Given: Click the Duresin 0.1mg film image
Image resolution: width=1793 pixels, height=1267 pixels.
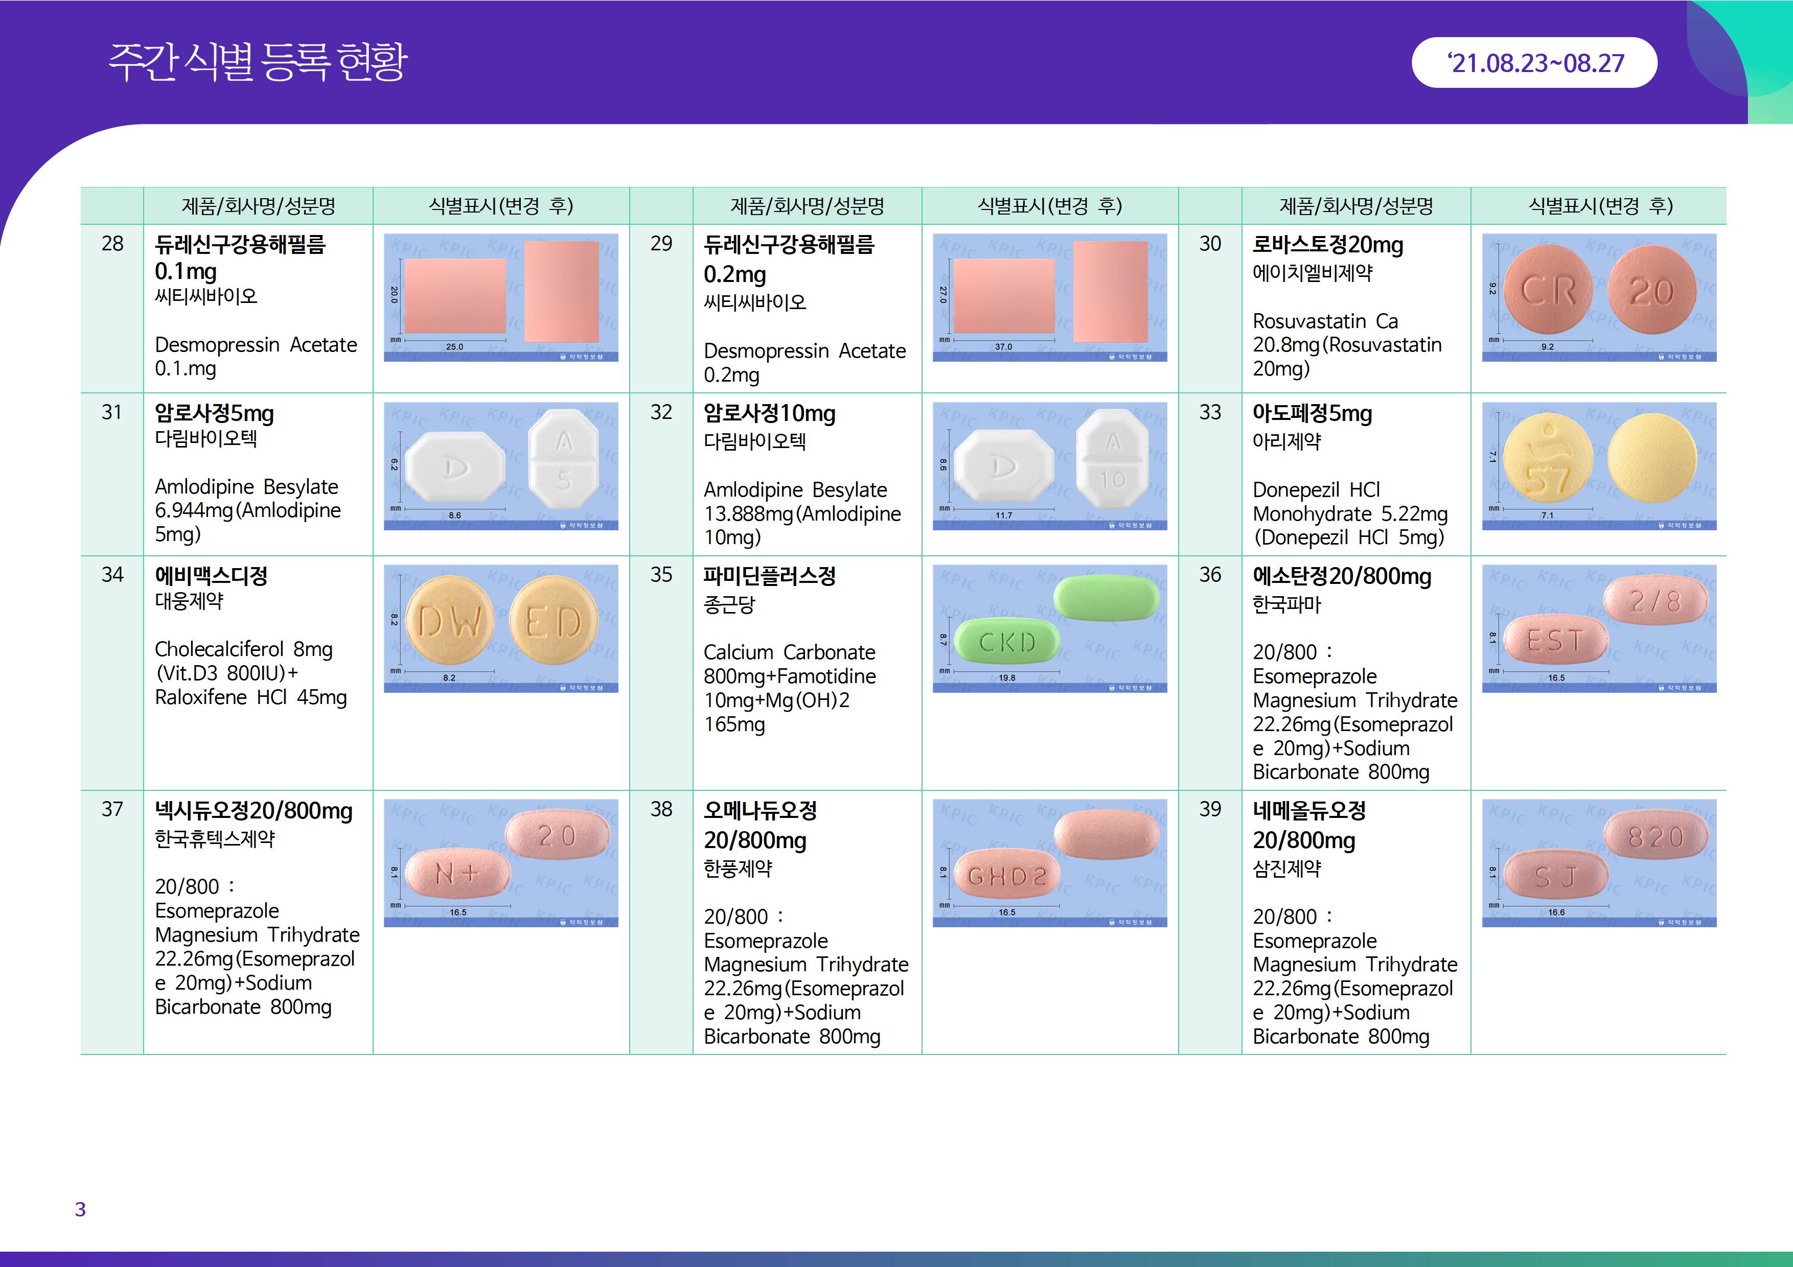Looking at the screenshot, I should click(500, 297).
